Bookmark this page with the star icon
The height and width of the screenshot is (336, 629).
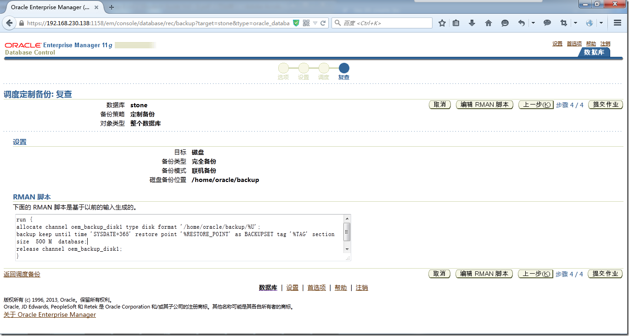(x=442, y=23)
